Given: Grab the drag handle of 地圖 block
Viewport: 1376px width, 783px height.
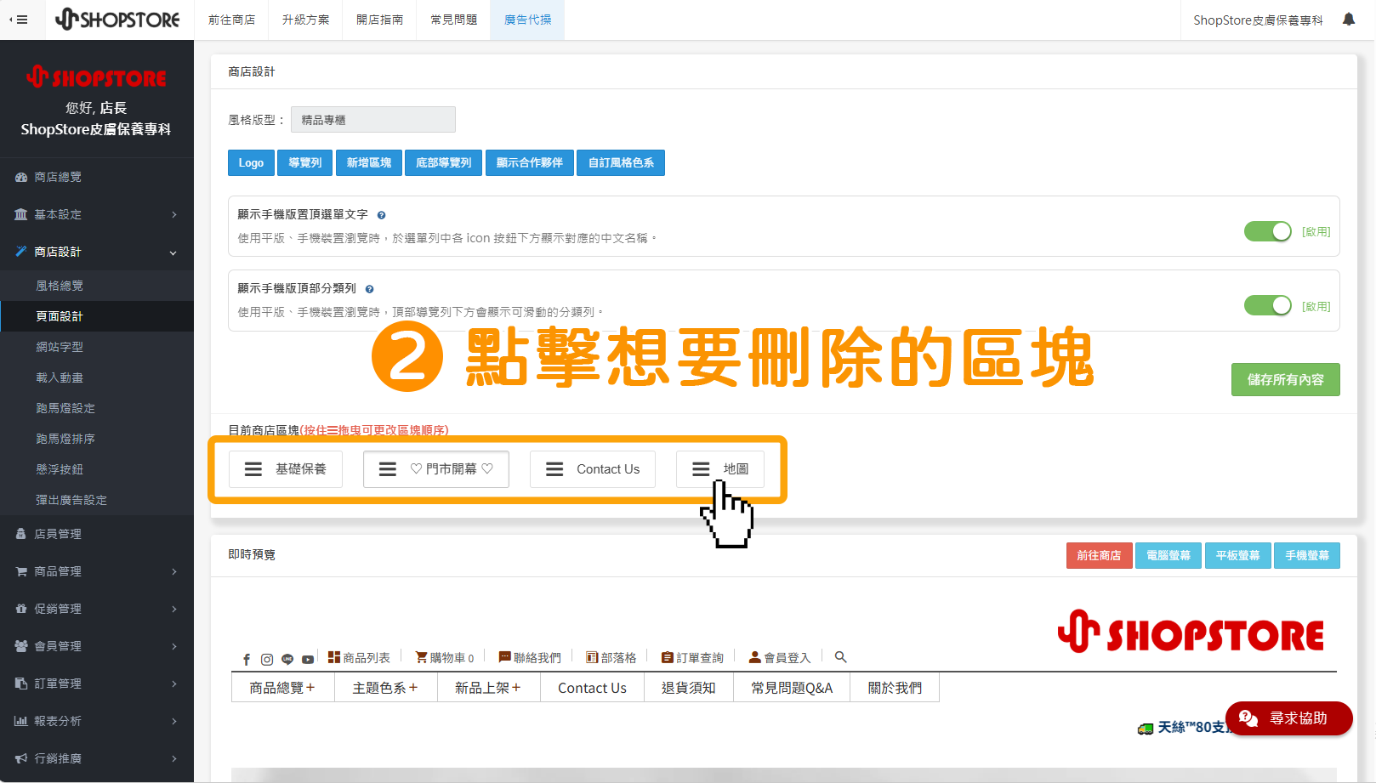Looking at the screenshot, I should click(701, 469).
